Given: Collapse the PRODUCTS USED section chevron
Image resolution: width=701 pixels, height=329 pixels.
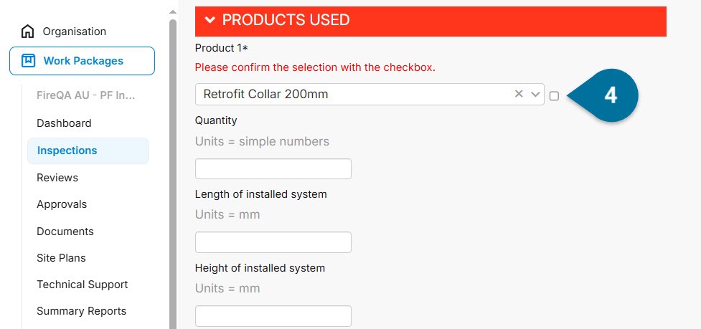Looking at the screenshot, I should point(210,19).
